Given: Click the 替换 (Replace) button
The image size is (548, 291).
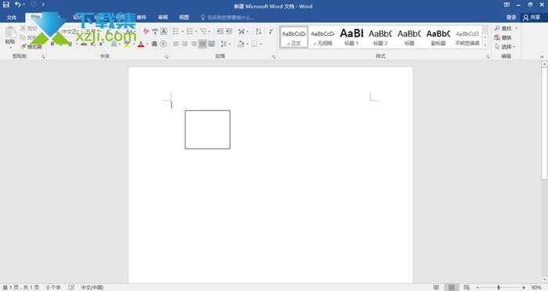Looking at the screenshot, I should click(503, 38).
